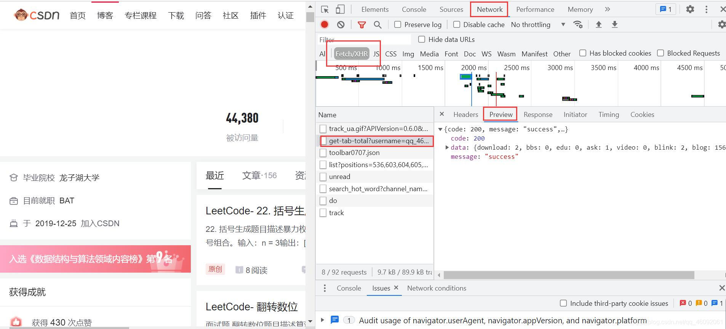Open the Cookies tab
Viewport: 726px width, 329px height.
642,114
